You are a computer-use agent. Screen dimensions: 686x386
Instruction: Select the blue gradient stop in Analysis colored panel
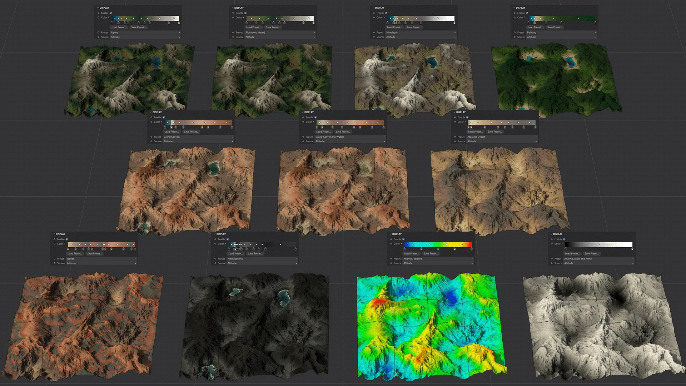404,249
